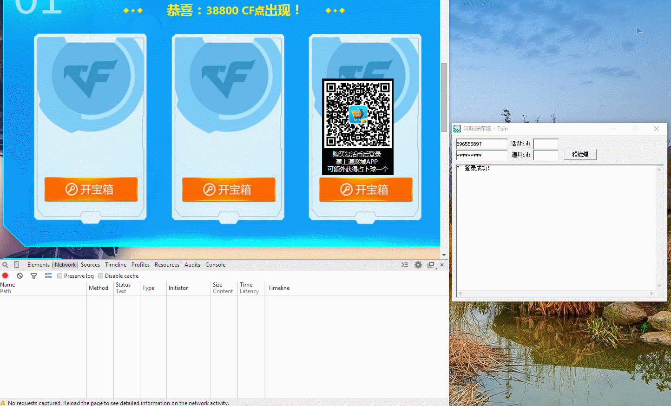This screenshot has width=671, height=406.
Task: Sort by the Type column header
Action: [x=153, y=288]
